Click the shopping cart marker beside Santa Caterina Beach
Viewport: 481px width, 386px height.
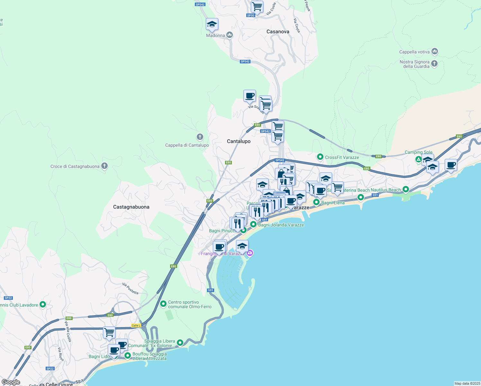coord(337,187)
